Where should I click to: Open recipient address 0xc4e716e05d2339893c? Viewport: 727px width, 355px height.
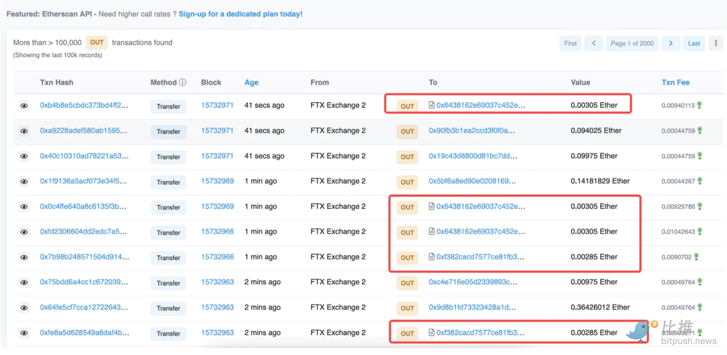(x=473, y=282)
